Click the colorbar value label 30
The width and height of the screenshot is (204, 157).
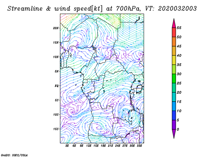pos(179,74)
